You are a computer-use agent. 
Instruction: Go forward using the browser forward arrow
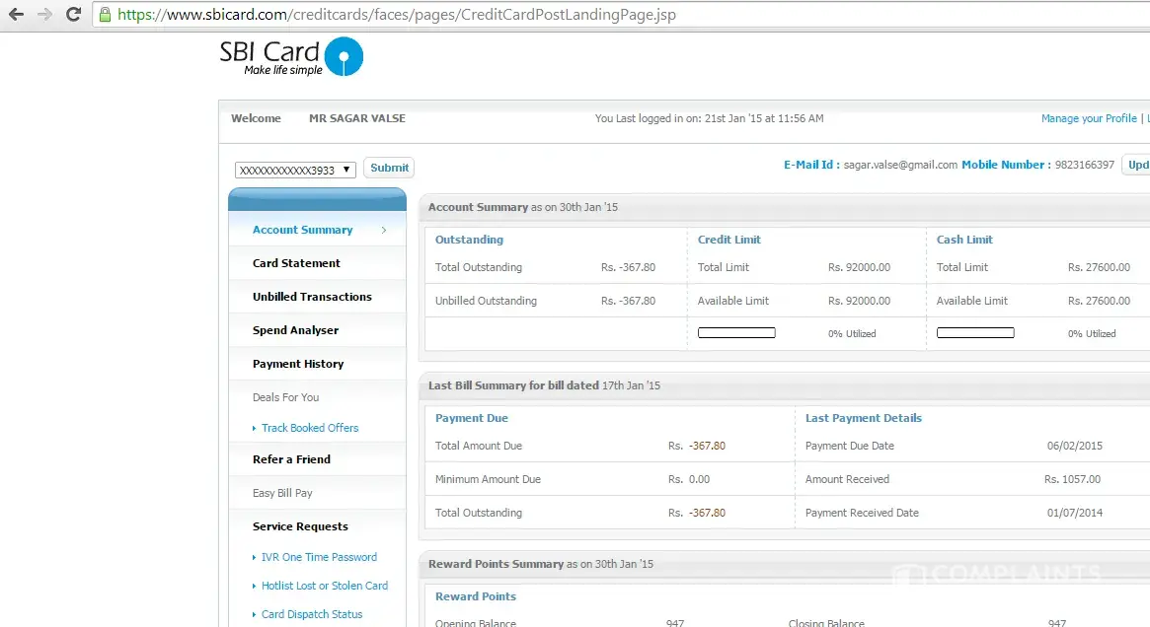(x=44, y=14)
